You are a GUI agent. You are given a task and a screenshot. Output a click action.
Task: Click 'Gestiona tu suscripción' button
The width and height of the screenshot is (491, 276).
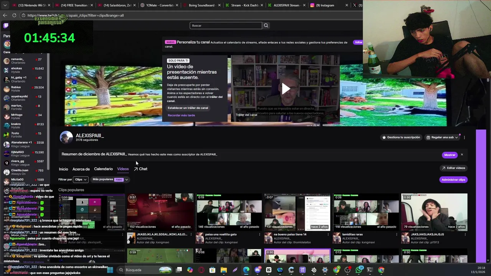point(401,137)
